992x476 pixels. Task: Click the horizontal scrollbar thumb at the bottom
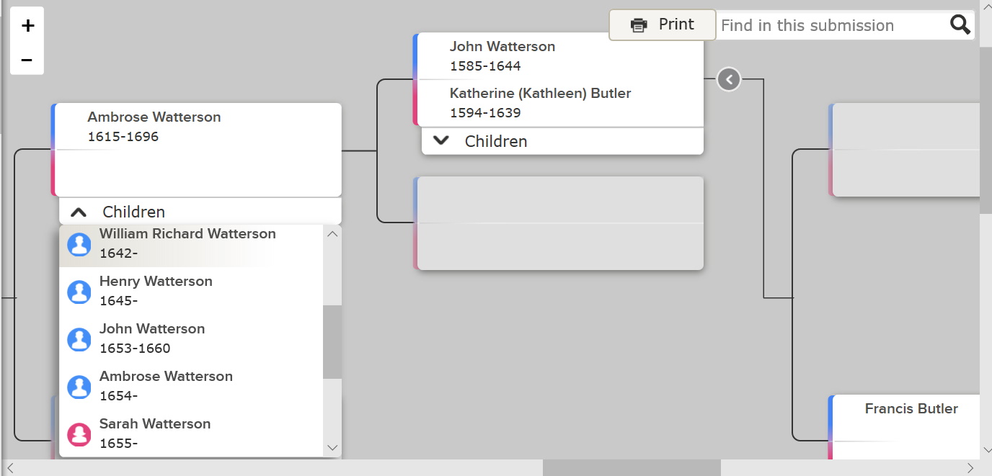631,468
